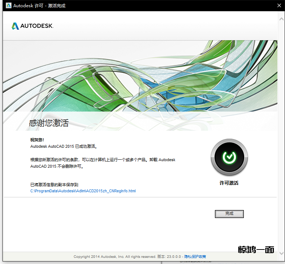Image resolution: width=285 pixels, height=264 pixels.
Task: Click the Autodesk logo in header
Action: point(33,26)
